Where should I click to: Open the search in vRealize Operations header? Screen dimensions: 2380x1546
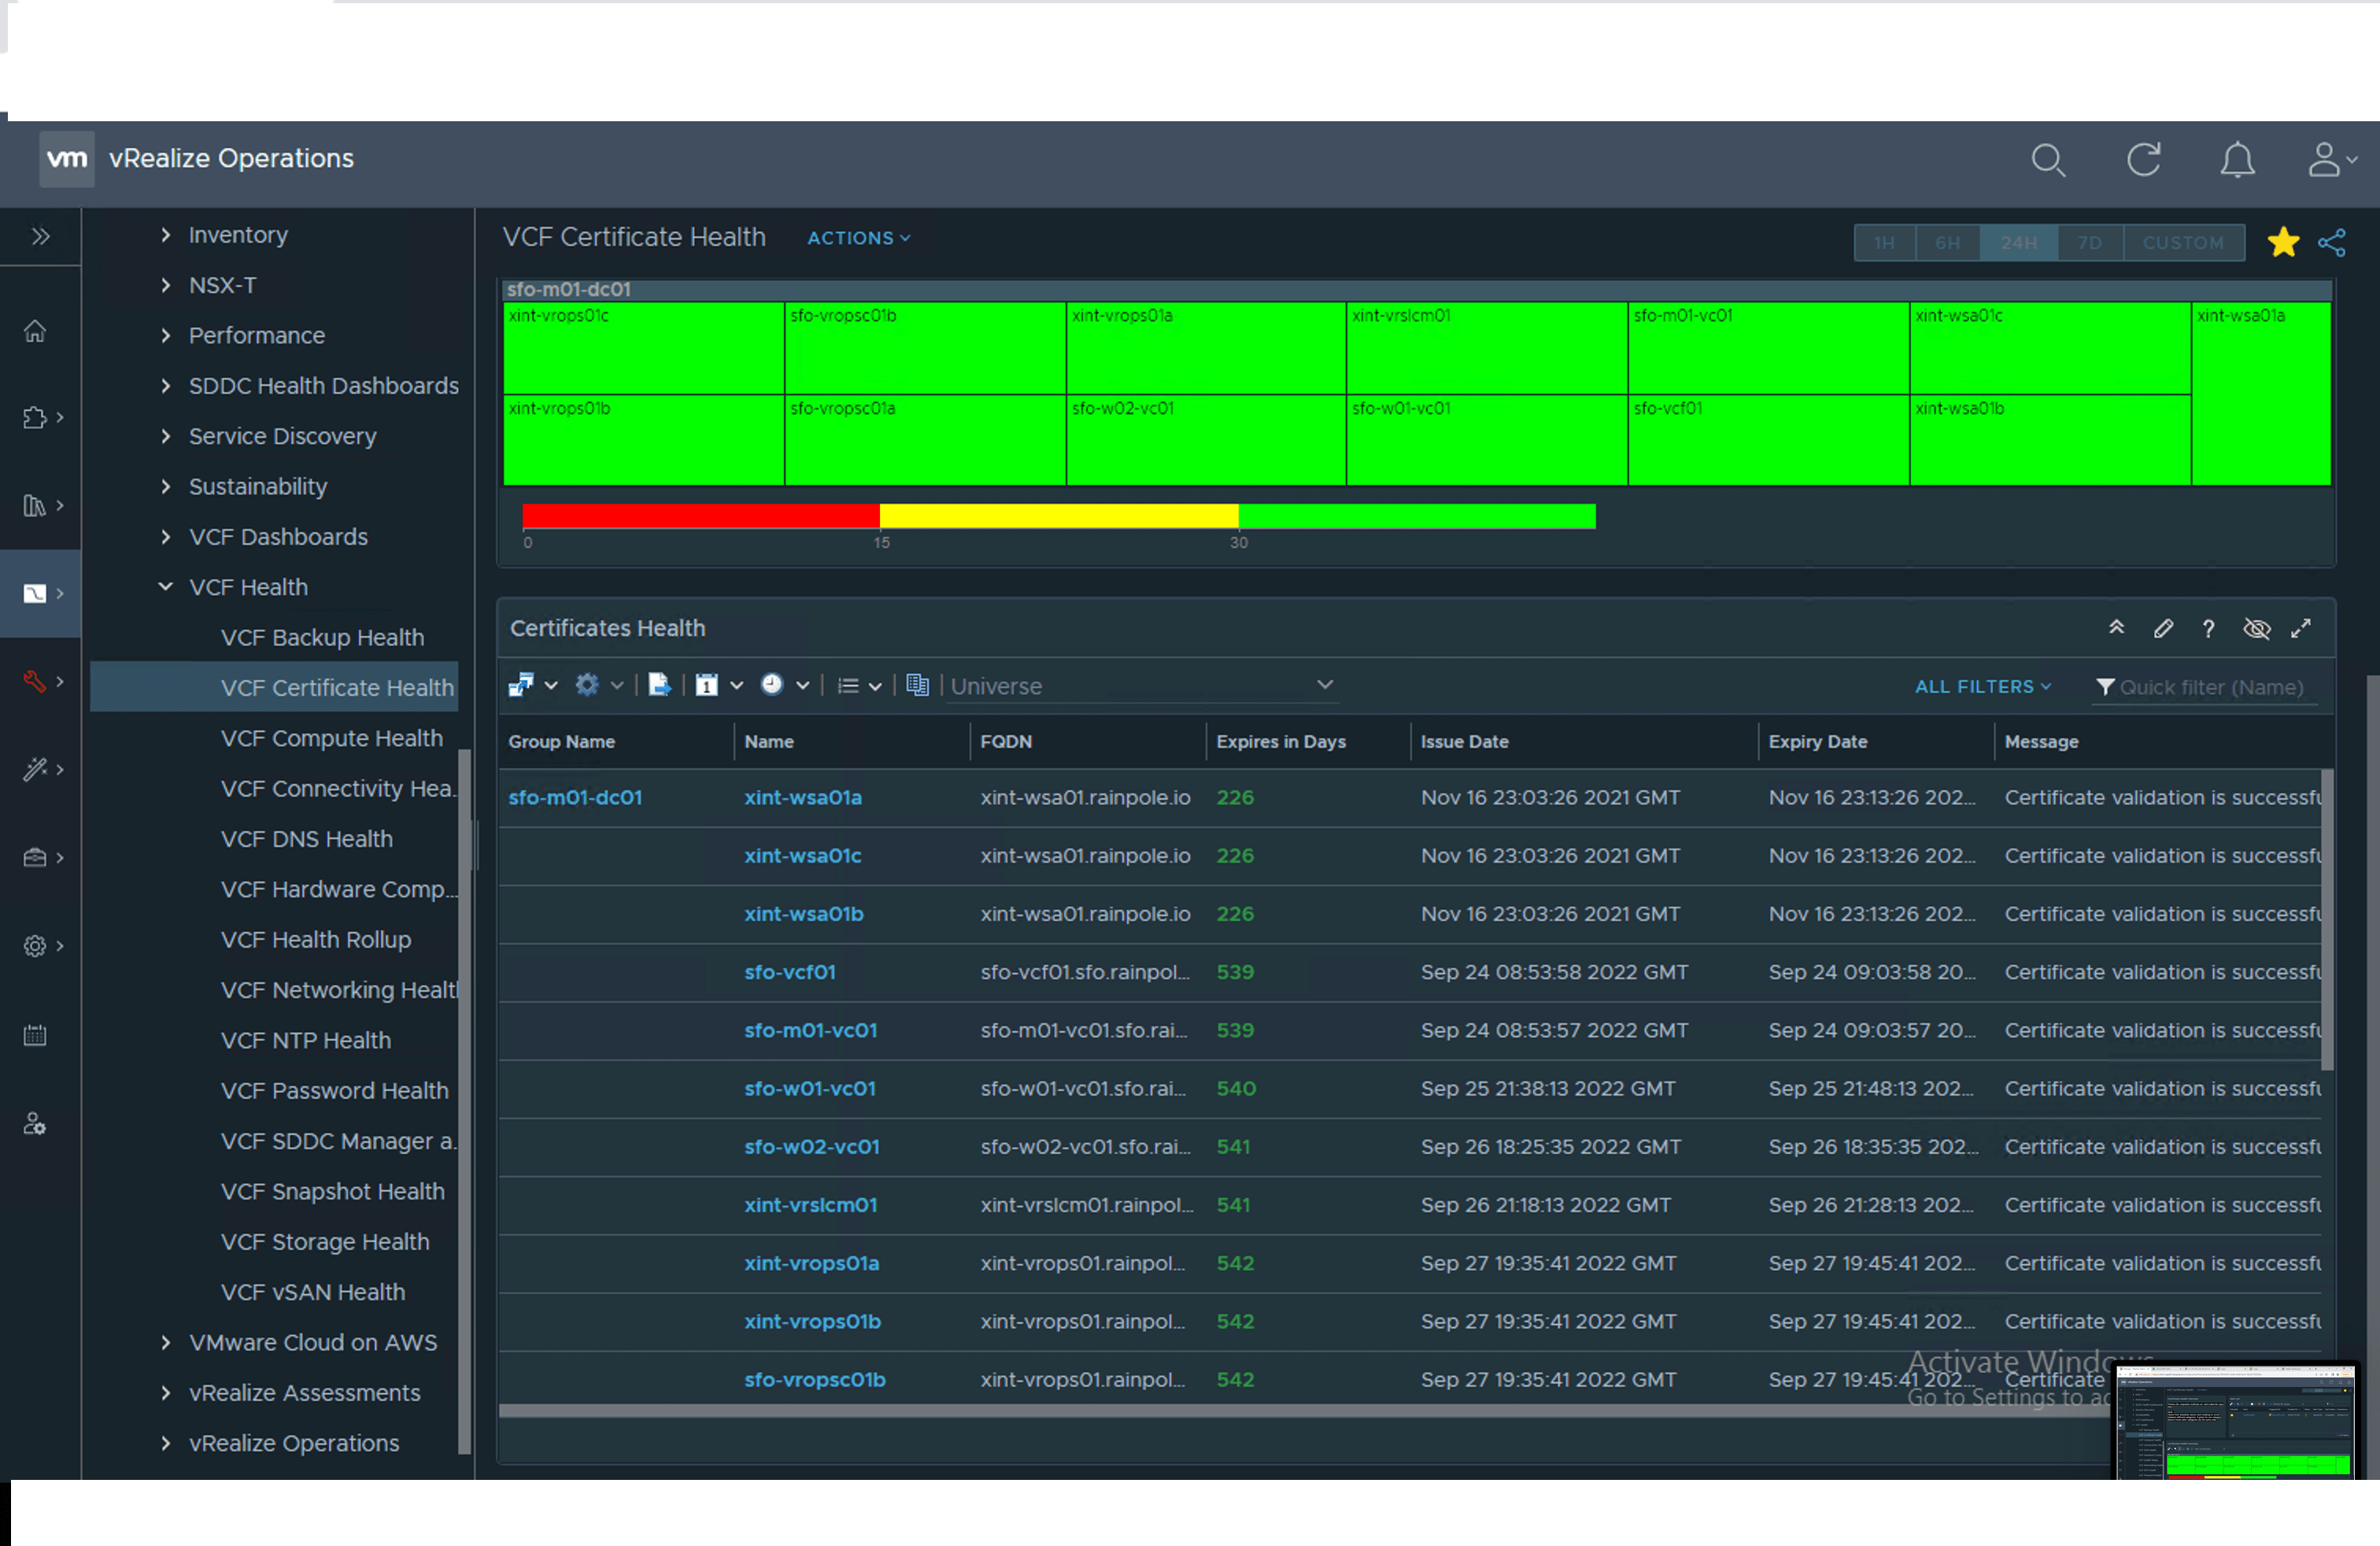[x=2048, y=160]
